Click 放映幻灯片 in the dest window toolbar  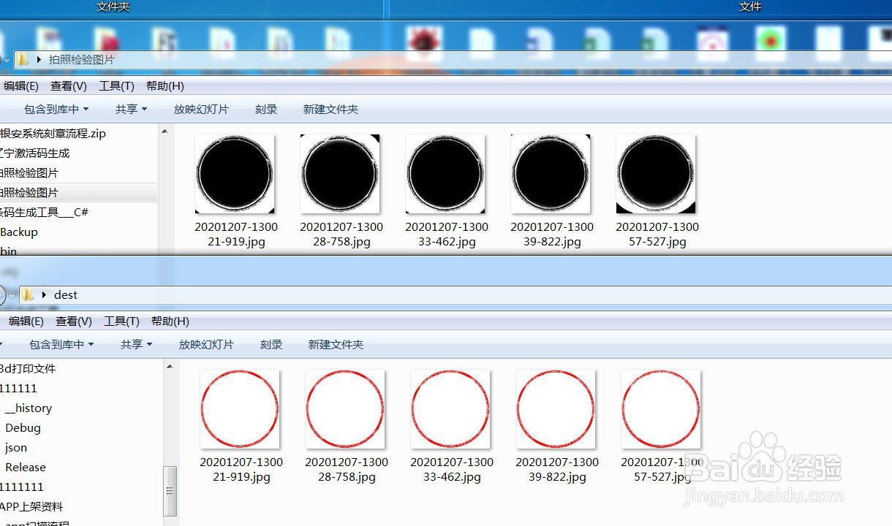[x=206, y=345]
